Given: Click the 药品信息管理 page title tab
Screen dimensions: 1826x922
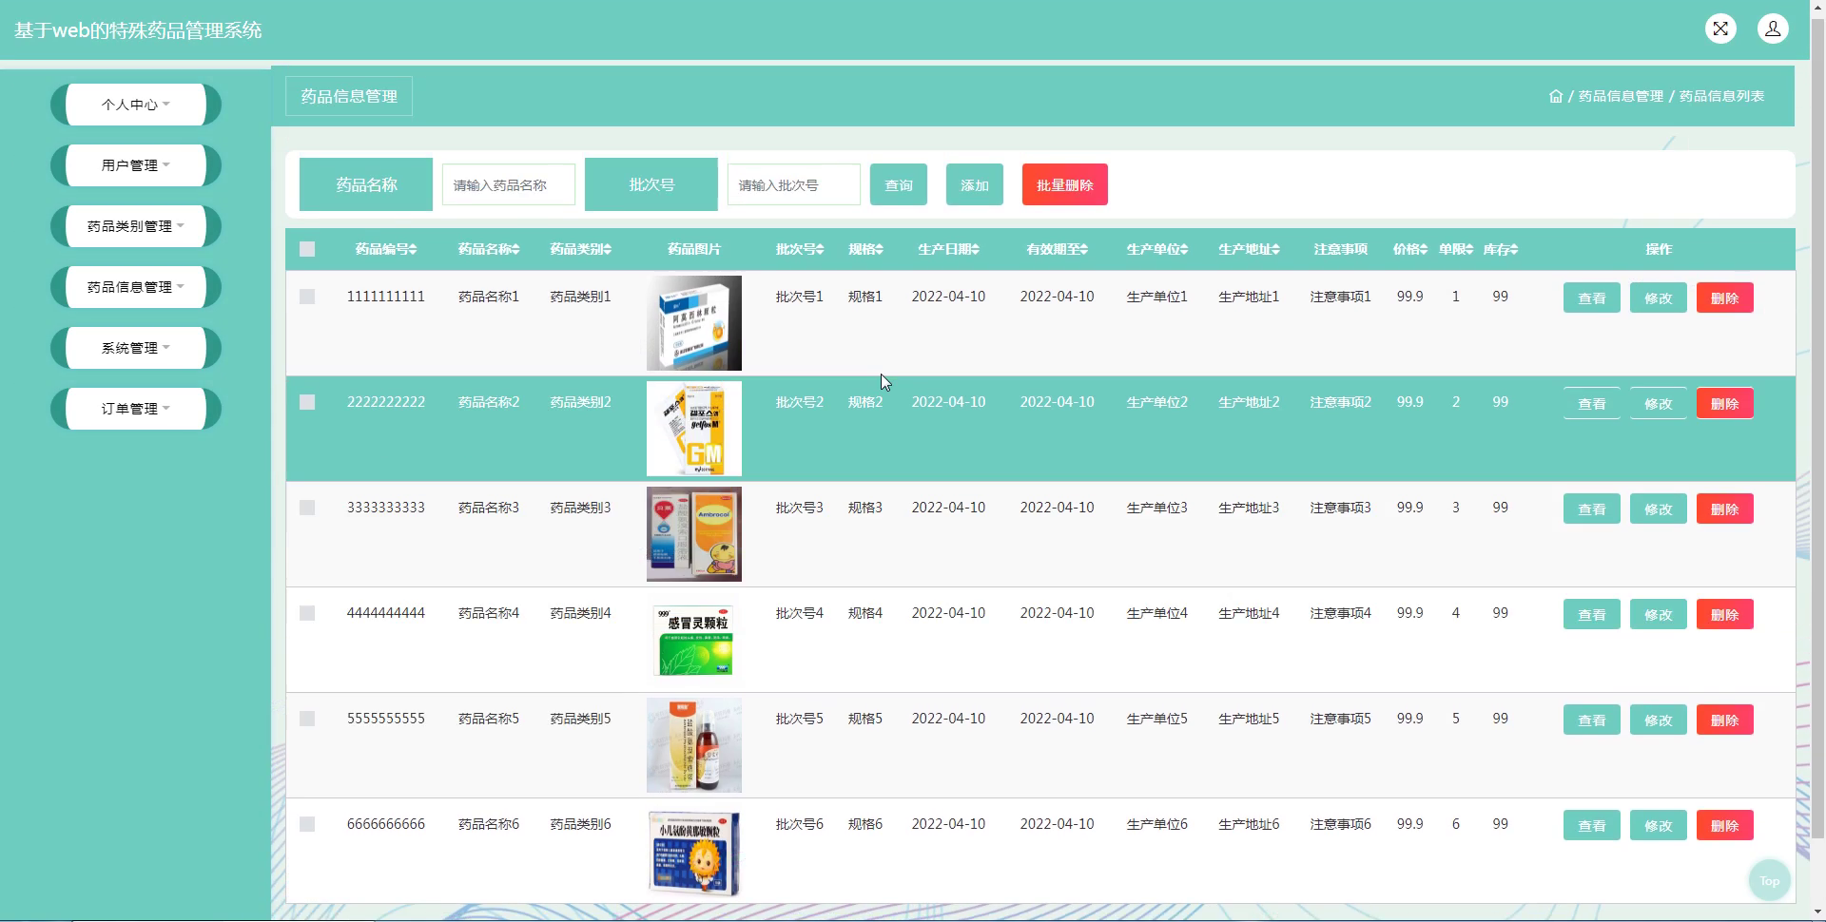Looking at the screenshot, I should click(349, 96).
